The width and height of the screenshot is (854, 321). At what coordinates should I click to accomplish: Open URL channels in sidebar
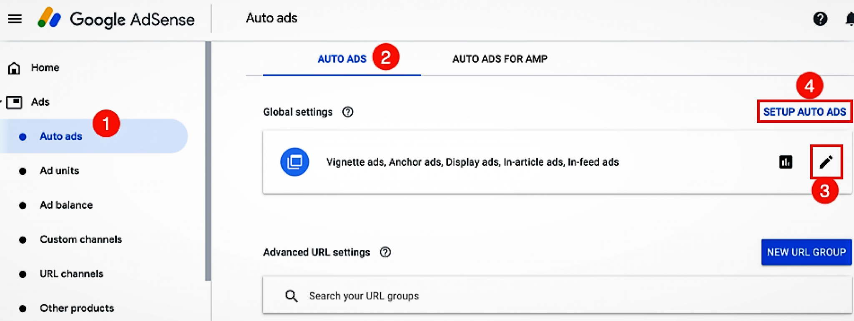click(x=71, y=274)
